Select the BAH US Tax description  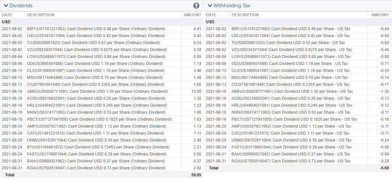[291, 154]
